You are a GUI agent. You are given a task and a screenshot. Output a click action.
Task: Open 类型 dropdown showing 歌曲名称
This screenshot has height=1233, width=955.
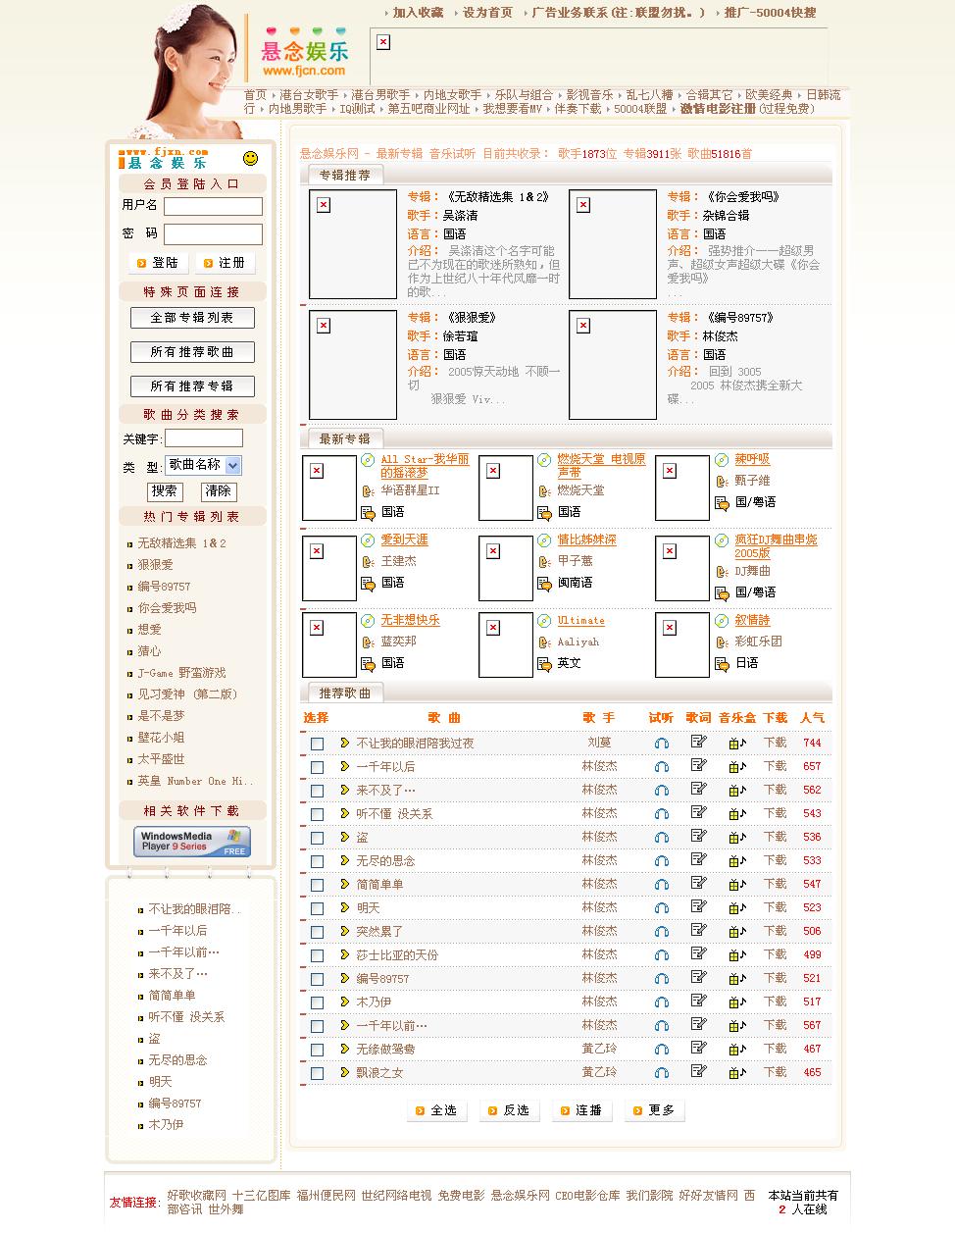coord(203,465)
